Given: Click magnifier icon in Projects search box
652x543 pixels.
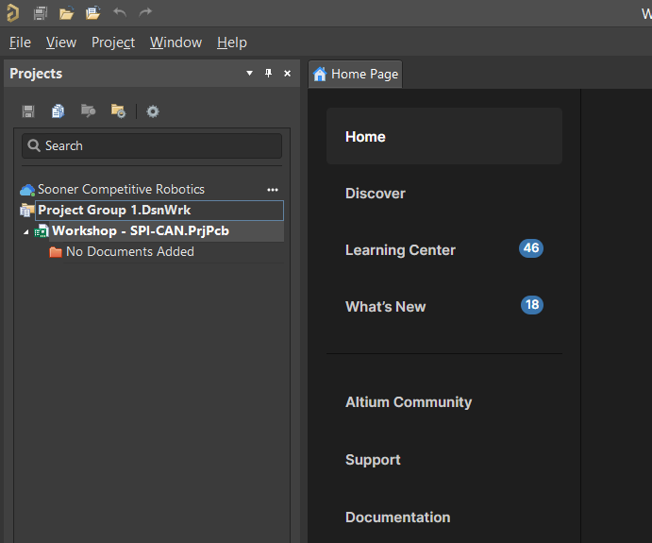Looking at the screenshot, I should (34, 145).
